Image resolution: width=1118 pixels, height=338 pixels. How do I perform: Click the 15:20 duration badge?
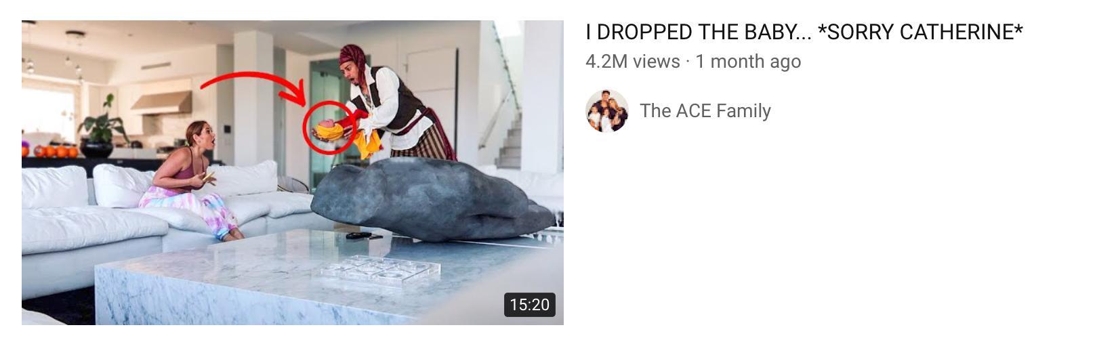click(x=530, y=305)
